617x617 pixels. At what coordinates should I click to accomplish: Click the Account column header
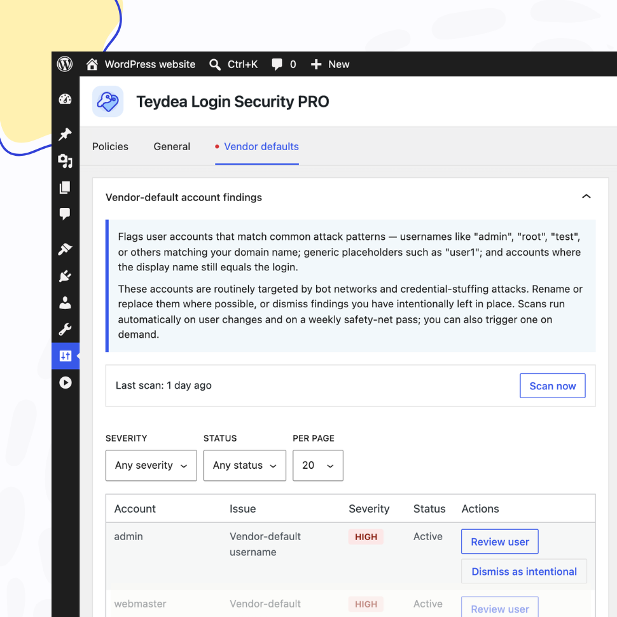pyautogui.click(x=135, y=509)
